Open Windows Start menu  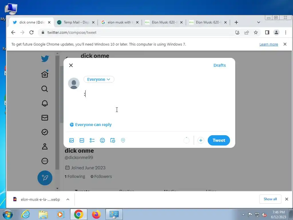point(7,214)
